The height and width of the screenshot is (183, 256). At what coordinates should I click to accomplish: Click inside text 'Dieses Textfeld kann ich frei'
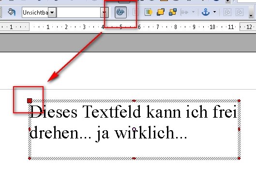click(134, 112)
